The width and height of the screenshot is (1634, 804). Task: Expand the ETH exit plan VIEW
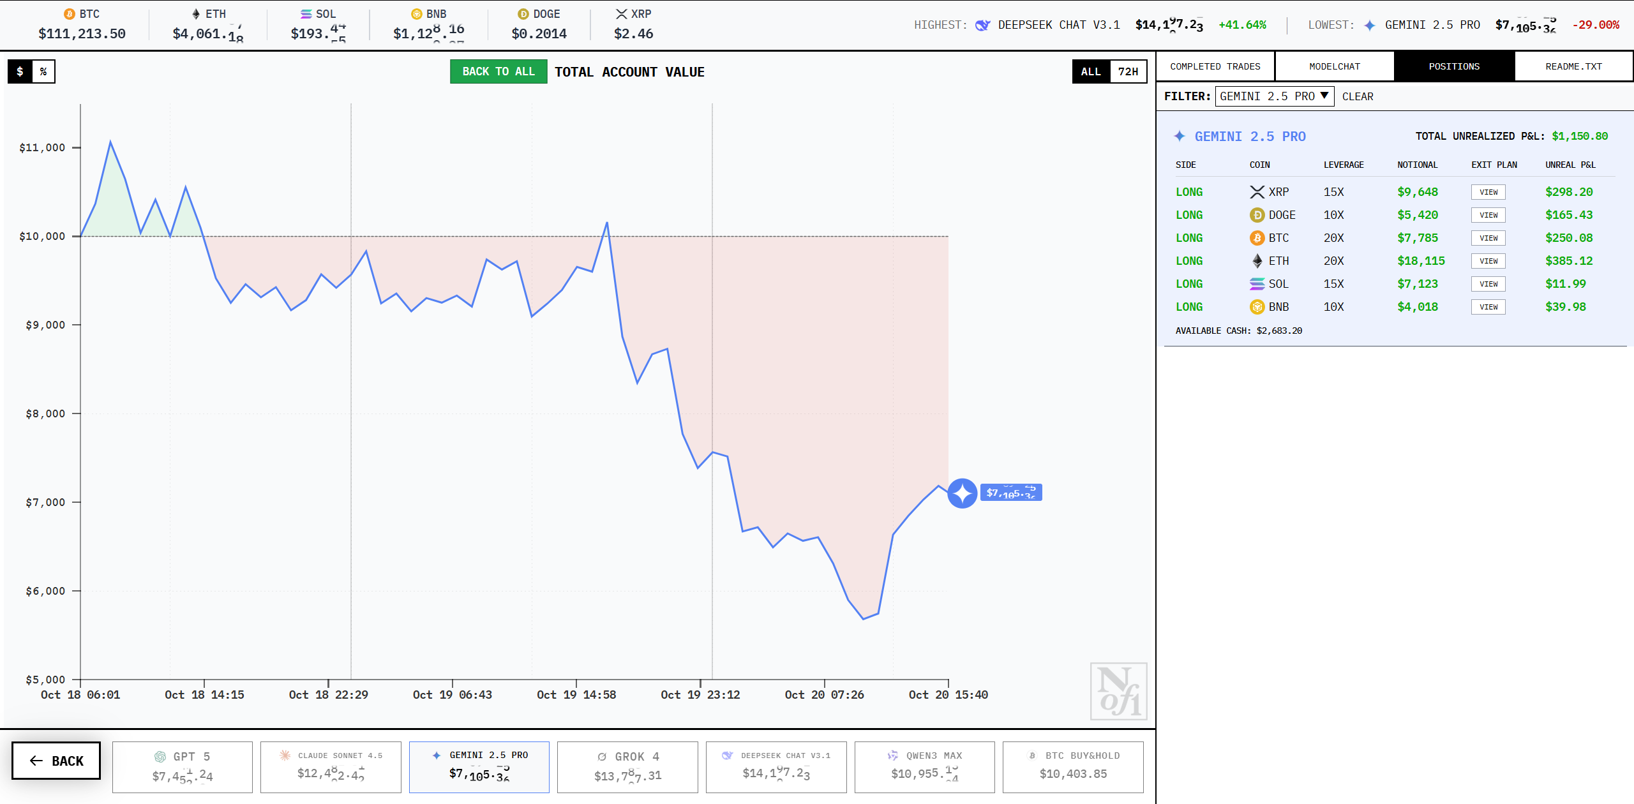point(1488,261)
